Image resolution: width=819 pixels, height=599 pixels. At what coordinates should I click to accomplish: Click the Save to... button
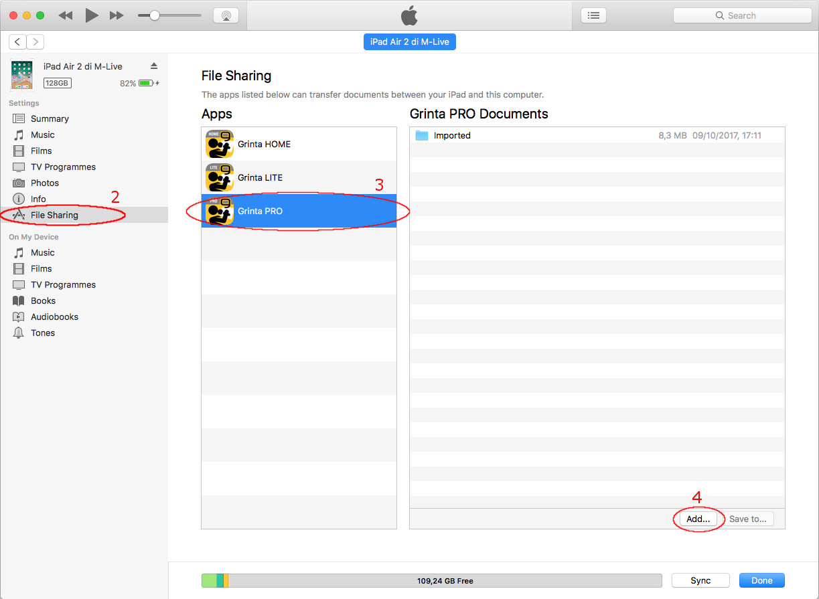pyautogui.click(x=748, y=519)
